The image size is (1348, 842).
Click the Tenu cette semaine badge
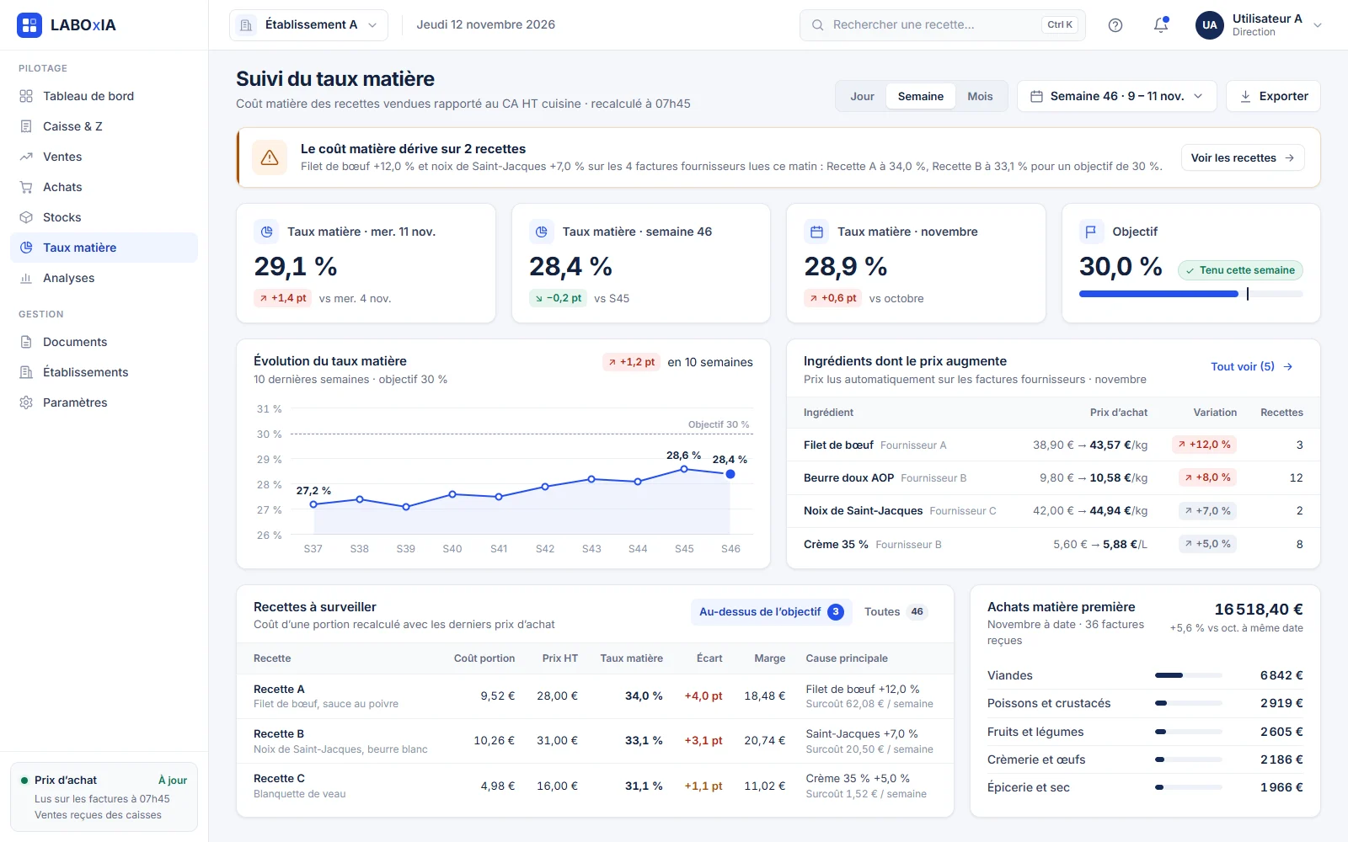1240,270
